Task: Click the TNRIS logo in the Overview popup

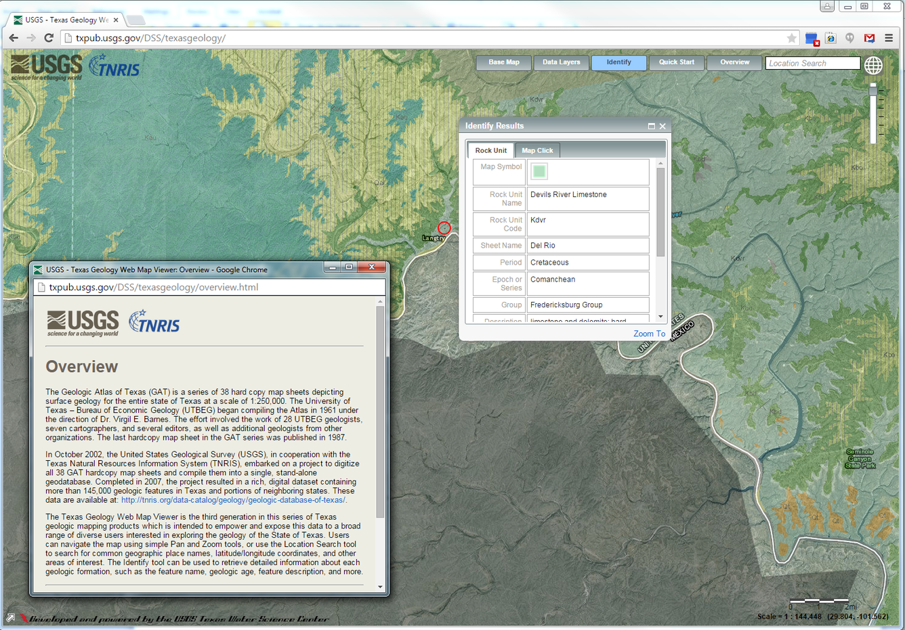Action: pos(154,321)
